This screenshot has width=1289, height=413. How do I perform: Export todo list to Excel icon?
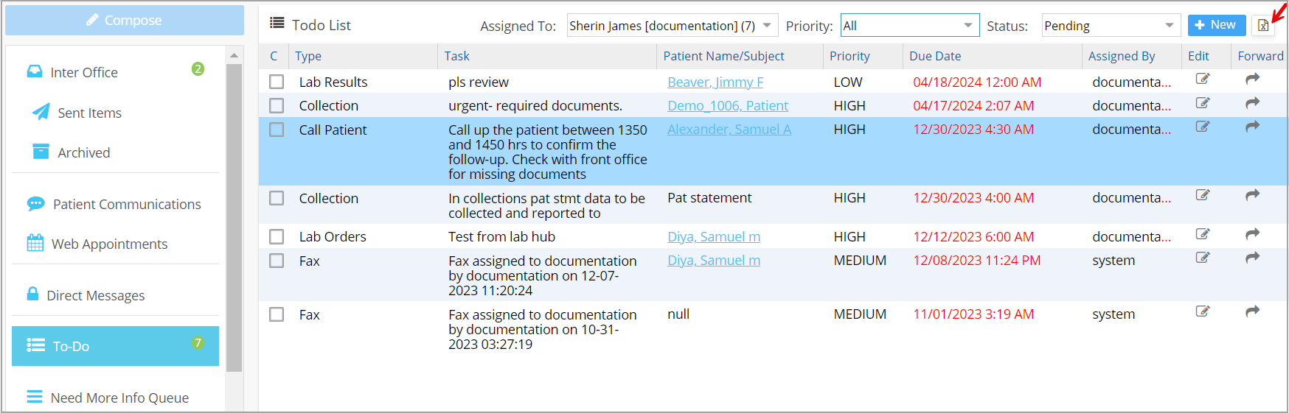pos(1263,26)
